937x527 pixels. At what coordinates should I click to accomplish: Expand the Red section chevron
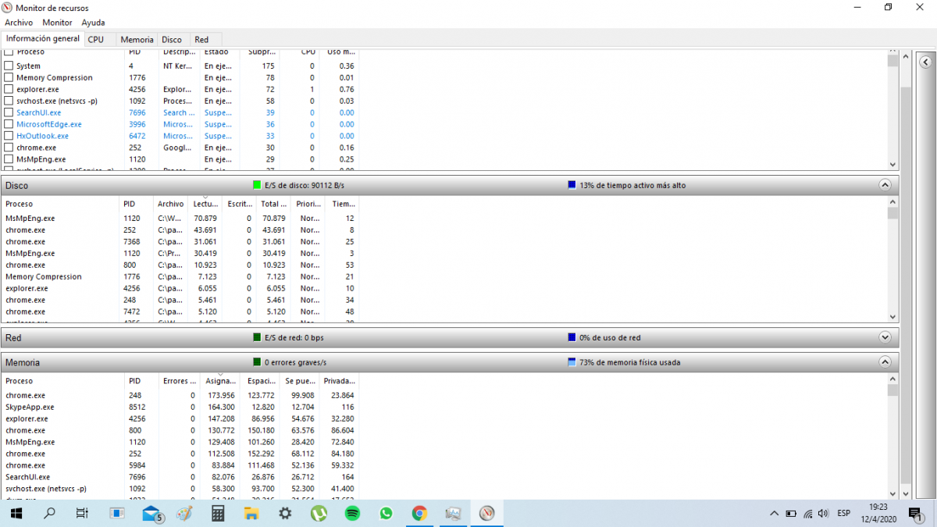coord(885,337)
